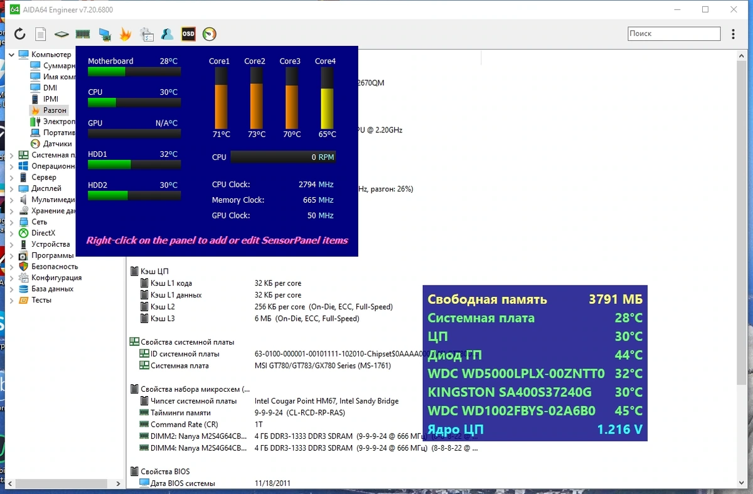Open the Программы tree item
Viewport: 753px width, 494px height.
[53, 255]
